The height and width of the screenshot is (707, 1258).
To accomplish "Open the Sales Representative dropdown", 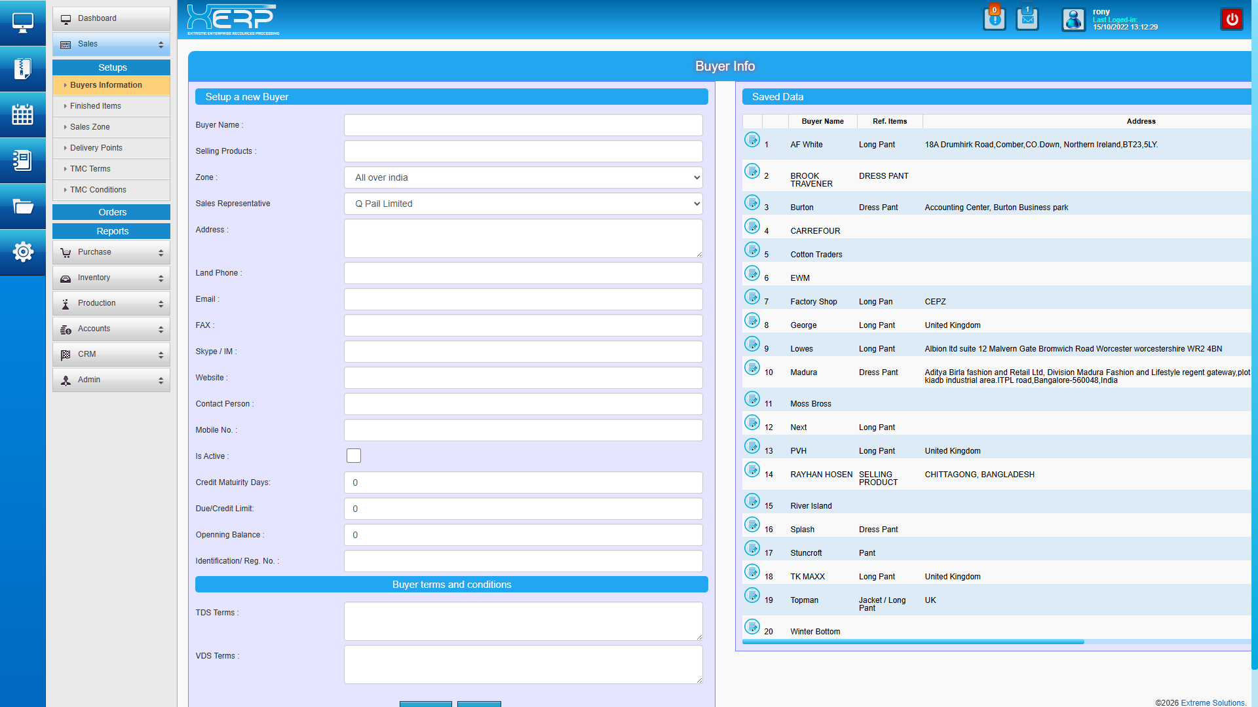I will point(523,204).
